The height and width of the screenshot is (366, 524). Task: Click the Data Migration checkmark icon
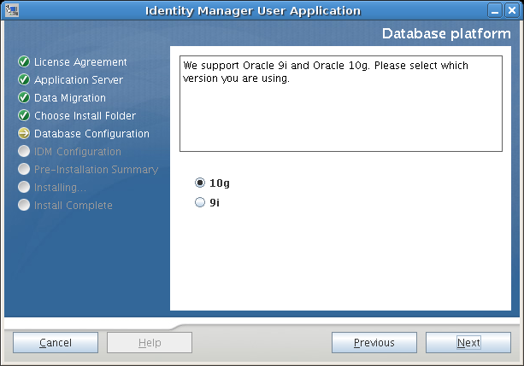tap(24, 98)
